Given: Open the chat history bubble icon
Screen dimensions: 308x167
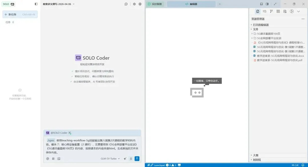Looking at the screenshot, I should 126,4.
